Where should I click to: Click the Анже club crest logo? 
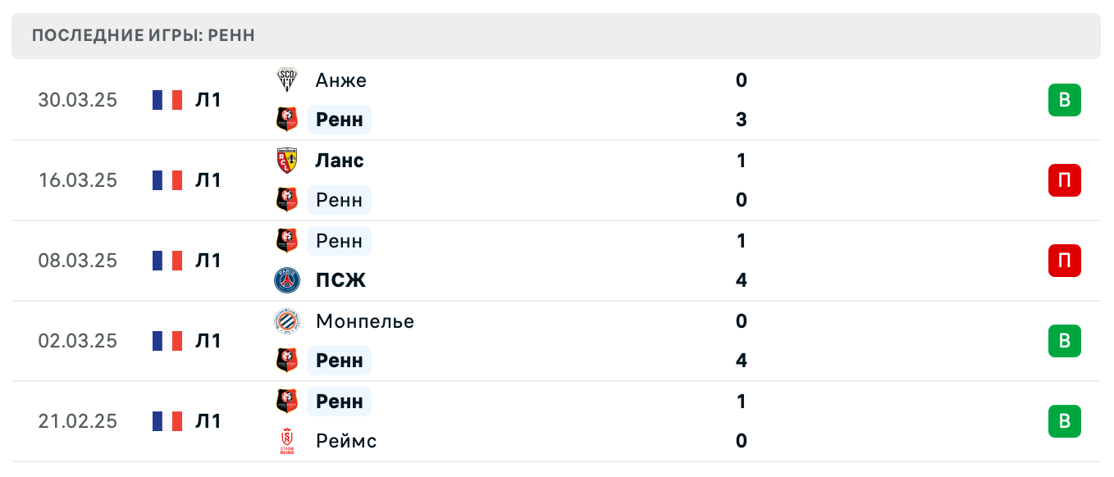click(x=286, y=80)
